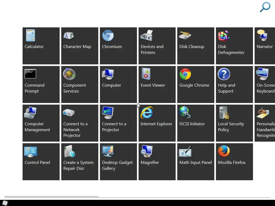This screenshot has height=206, width=275.
Task: Click "Devices and Printers" label text
Action: 152,50
